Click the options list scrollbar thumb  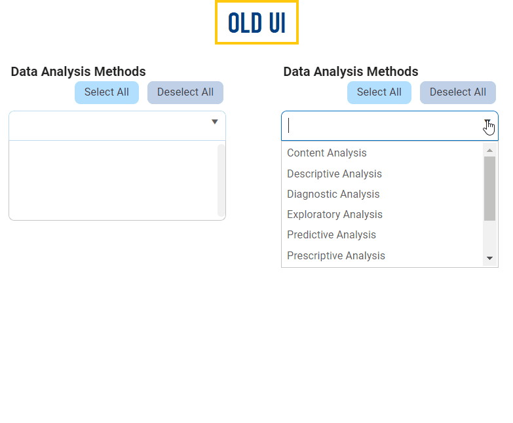pos(489,189)
